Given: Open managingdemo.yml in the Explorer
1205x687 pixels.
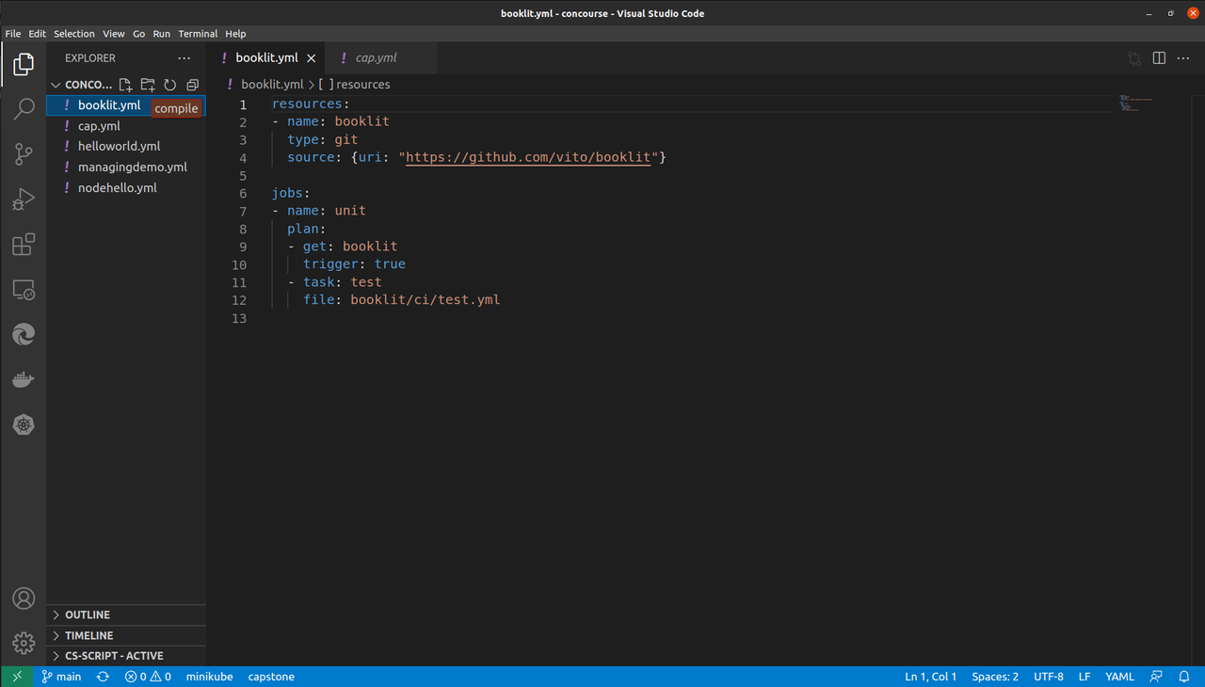Looking at the screenshot, I should (x=126, y=168).
